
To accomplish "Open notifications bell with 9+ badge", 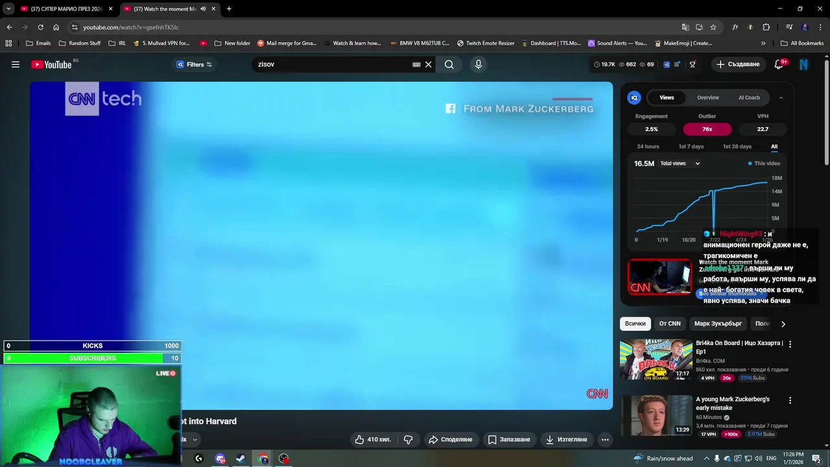I will point(780,64).
